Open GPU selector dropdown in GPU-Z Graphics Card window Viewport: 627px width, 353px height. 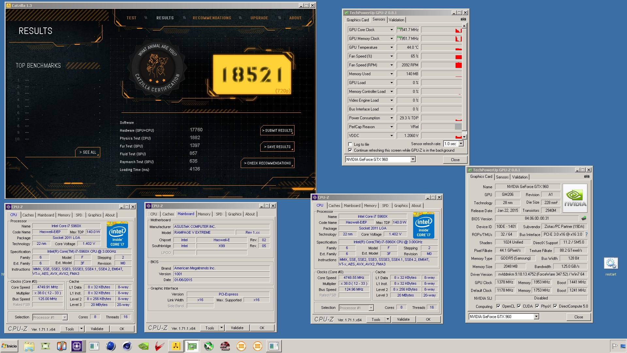pos(536,317)
